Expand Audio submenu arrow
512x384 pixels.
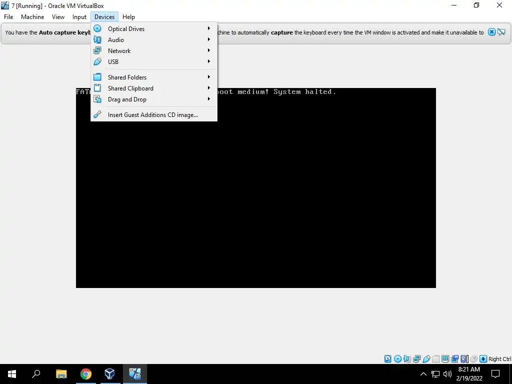tap(208, 39)
